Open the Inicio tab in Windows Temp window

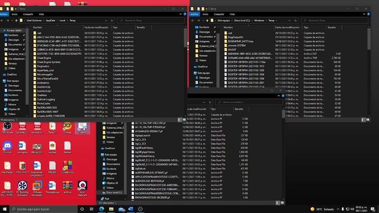205,14
